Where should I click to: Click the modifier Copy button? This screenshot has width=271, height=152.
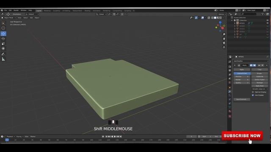click(x=260, y=70)
